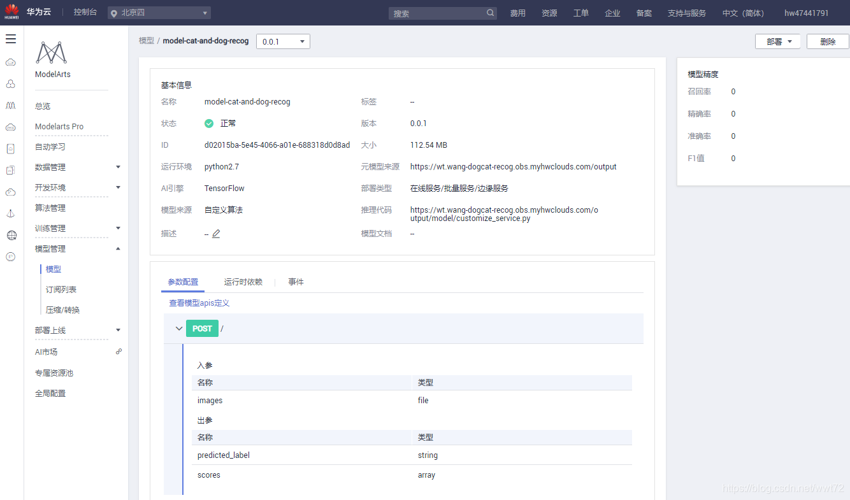Open 自动学习 in the sidebar
This screenshot has width=850, height=500.
50,146
